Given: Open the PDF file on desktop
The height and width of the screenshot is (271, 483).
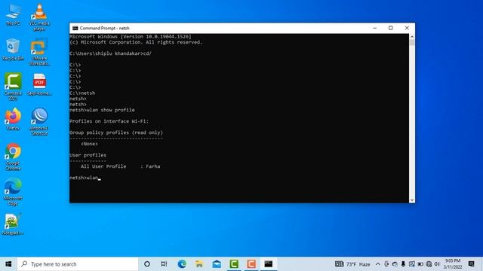Looking at the screenshot, I should click(x=39, y=84).
